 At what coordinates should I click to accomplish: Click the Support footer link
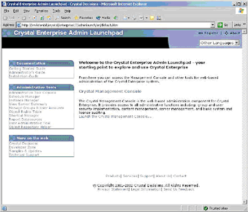tap(147, 176)
